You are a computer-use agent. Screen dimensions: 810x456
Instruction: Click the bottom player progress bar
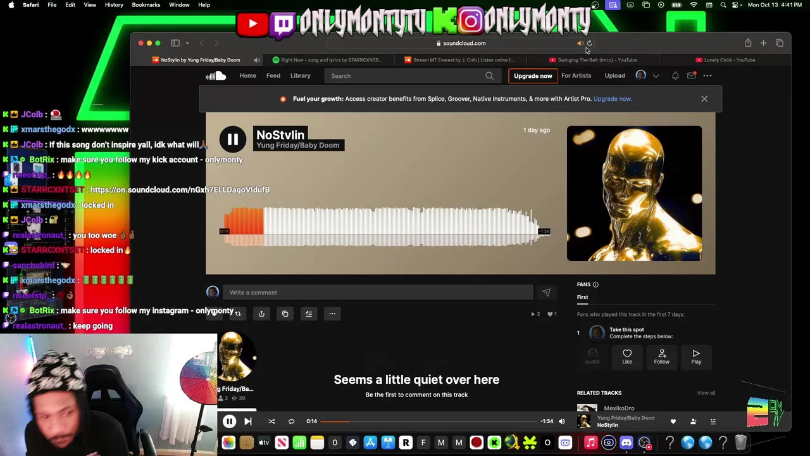(x=428, y=421)
